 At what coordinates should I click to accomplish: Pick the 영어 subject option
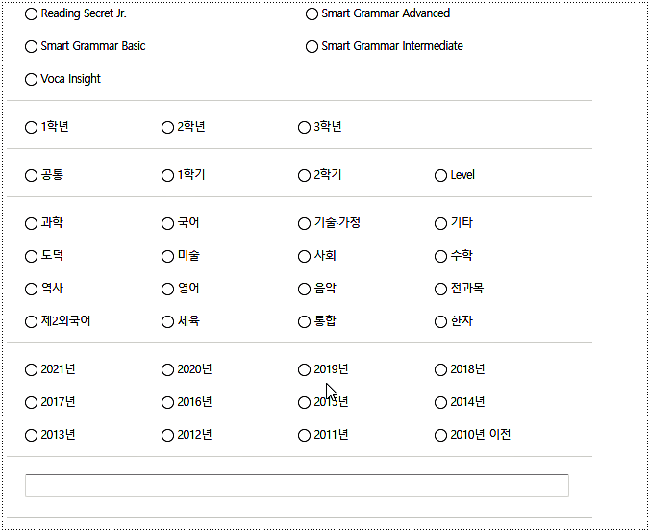point(168,290)
